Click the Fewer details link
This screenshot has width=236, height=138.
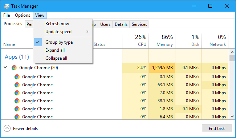point(25,129)
